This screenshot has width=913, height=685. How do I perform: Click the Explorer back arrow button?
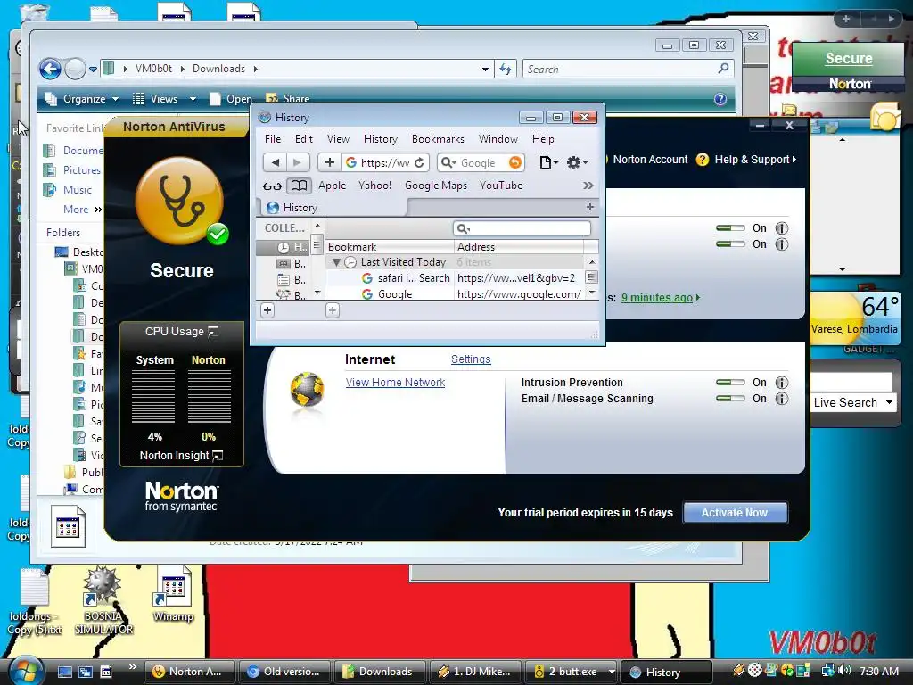coord(50,70)
